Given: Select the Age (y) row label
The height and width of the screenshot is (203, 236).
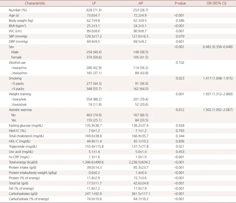Looking at the screenshot, I should (x=14, y=15).
